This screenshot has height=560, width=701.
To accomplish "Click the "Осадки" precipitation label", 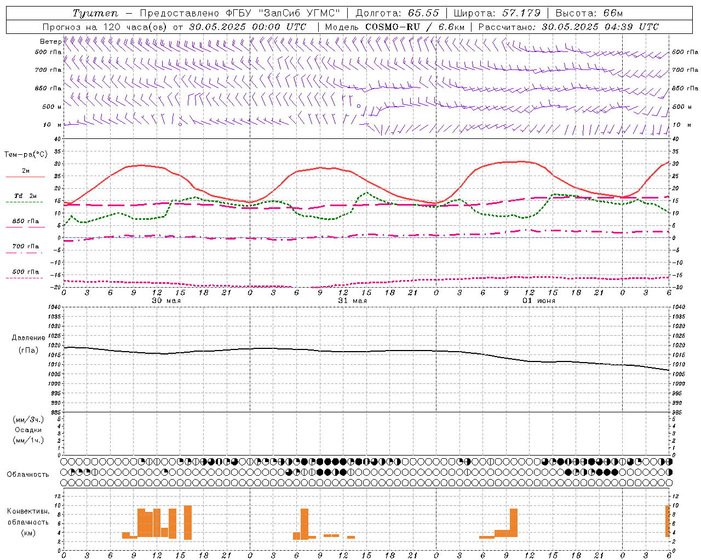I will 28,430.
